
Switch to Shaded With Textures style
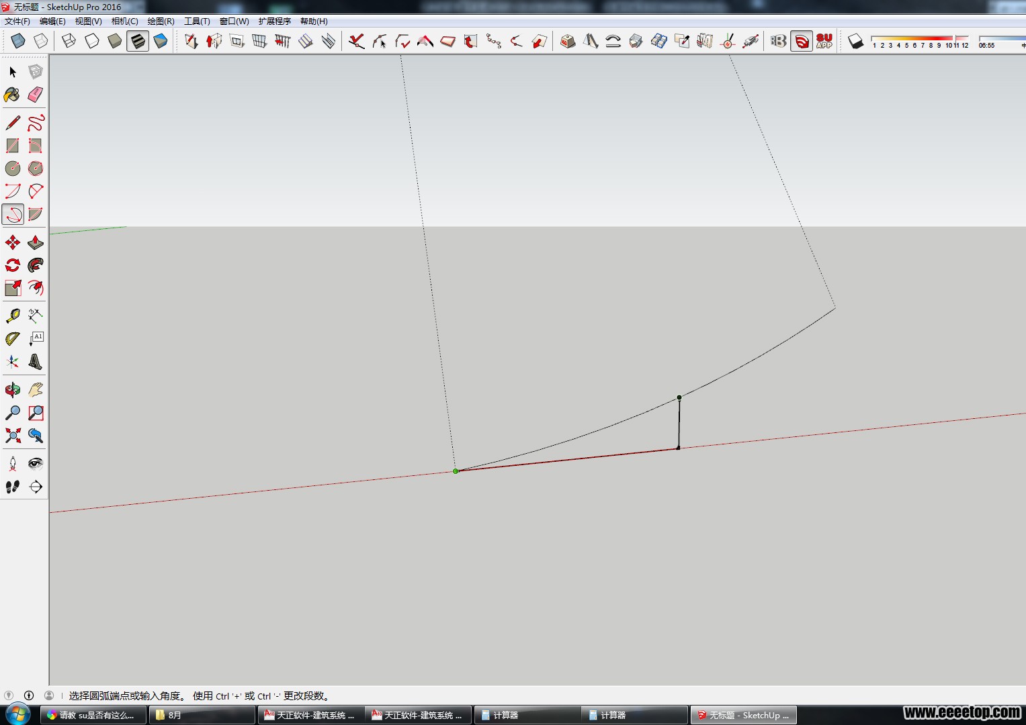point(137,41)
